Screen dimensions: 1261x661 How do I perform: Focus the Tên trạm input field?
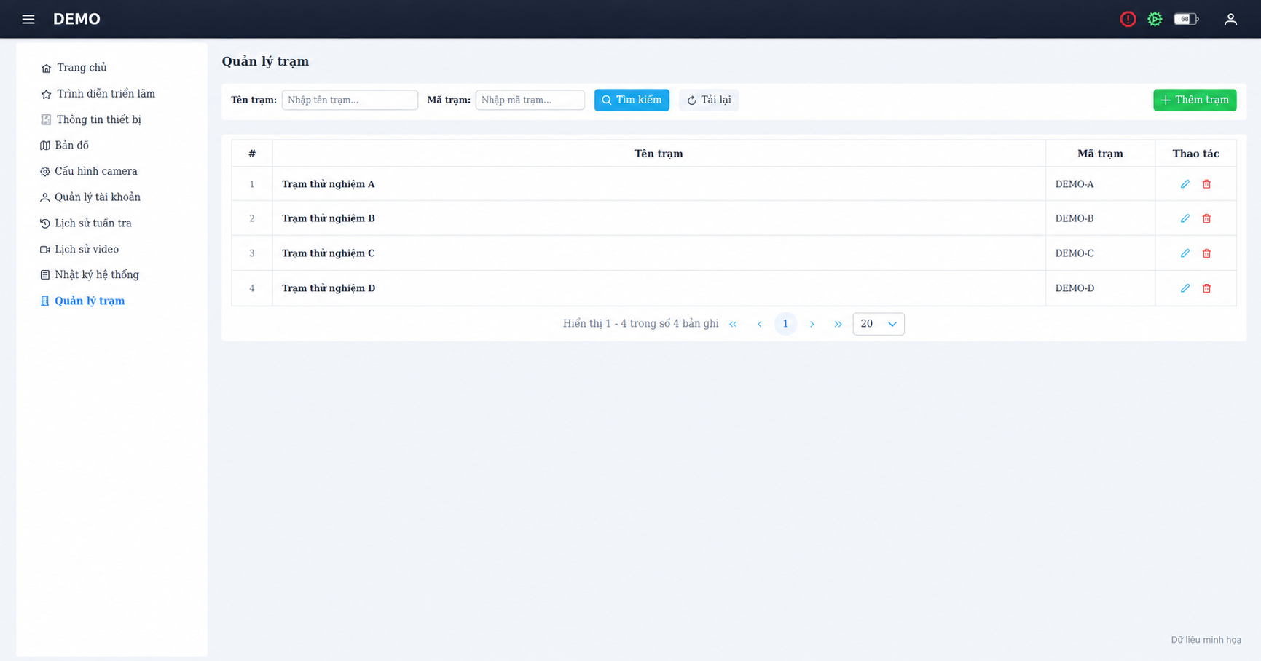click(x=350, y=100)
